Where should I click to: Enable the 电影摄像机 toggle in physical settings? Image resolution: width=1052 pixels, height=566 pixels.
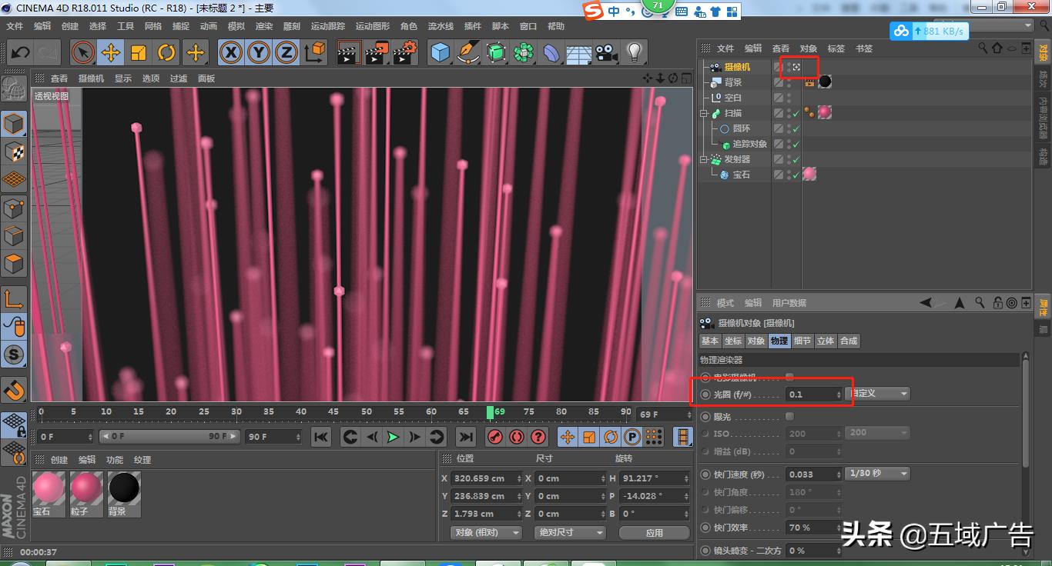pyautogui.click(x=790, y=378)
